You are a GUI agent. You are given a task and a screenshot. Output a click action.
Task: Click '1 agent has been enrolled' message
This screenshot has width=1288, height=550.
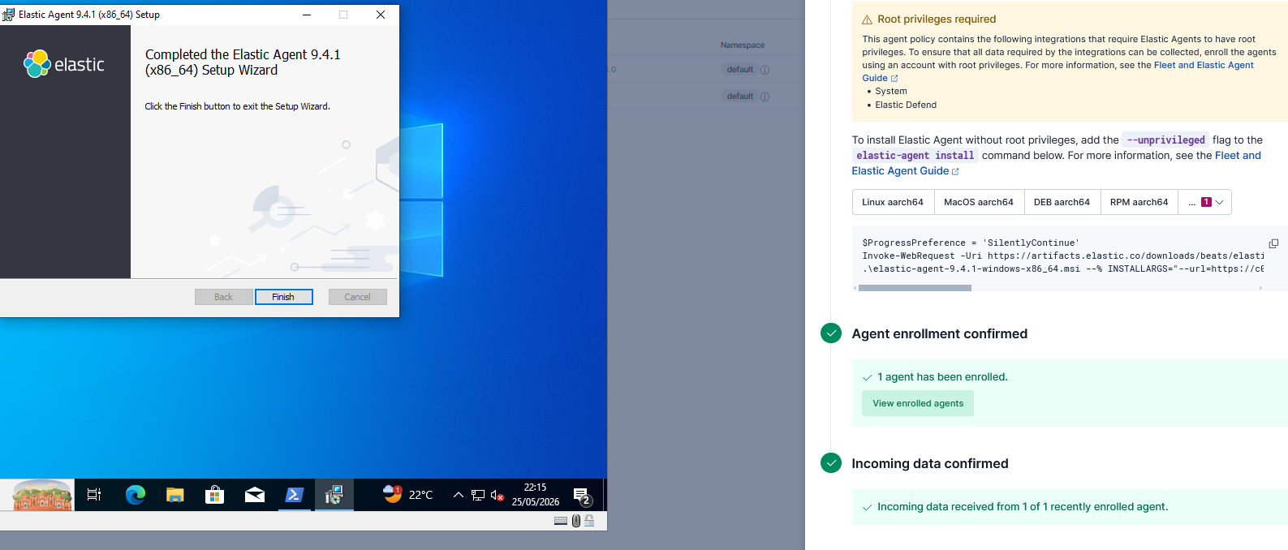click(x=942, y=376)
